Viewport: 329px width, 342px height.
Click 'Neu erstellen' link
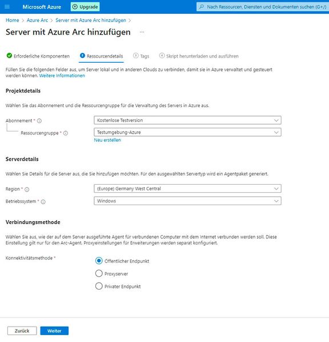(107, 140)
